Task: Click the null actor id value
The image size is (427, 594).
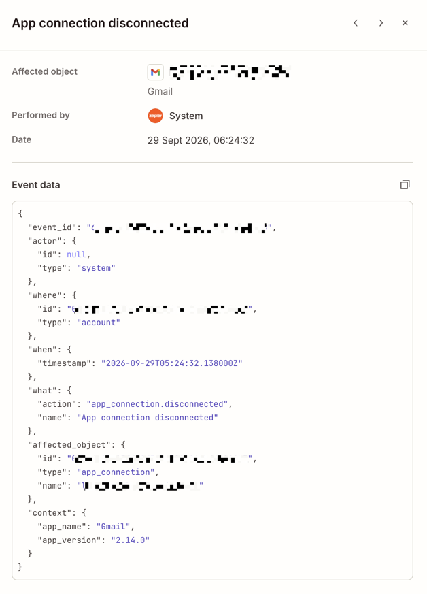Action: [x=76, y=254]
